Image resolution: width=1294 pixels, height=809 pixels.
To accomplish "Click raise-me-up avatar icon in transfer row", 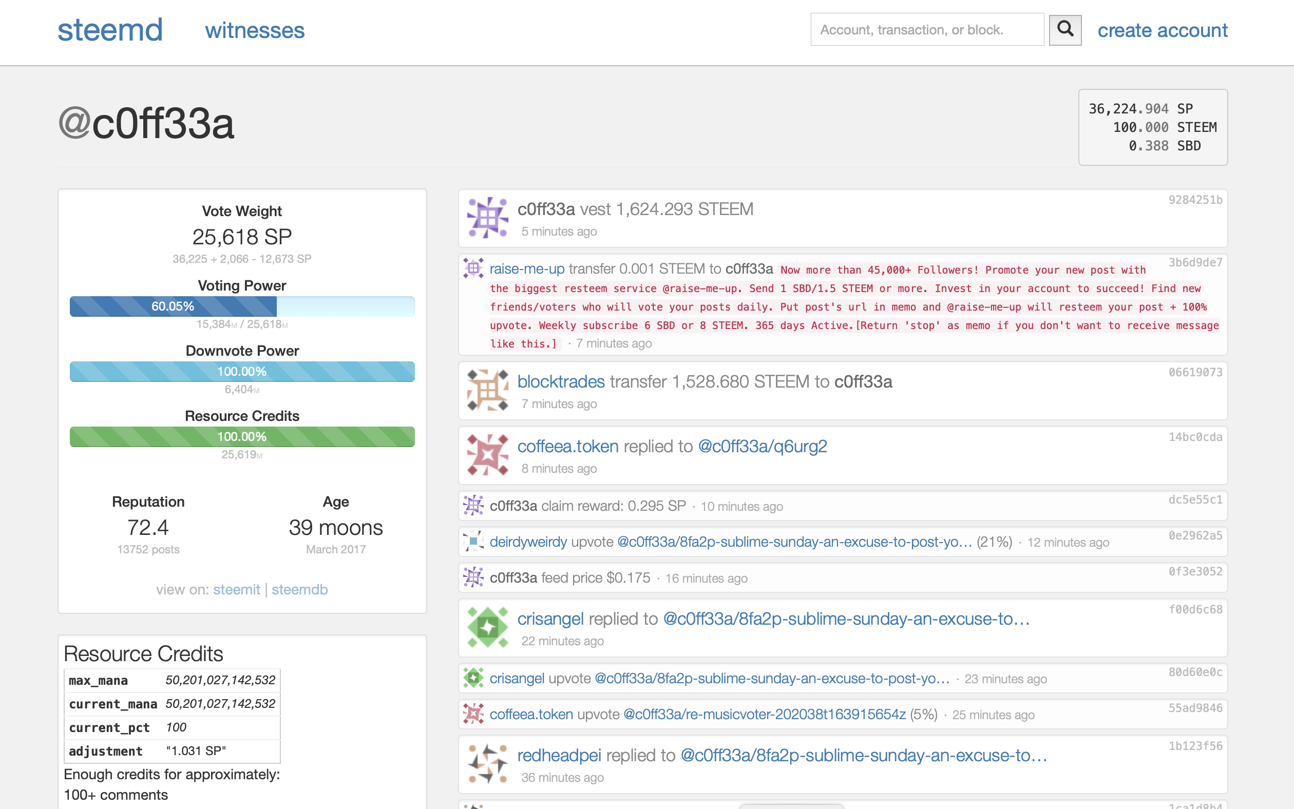I will tap(473, 267).
